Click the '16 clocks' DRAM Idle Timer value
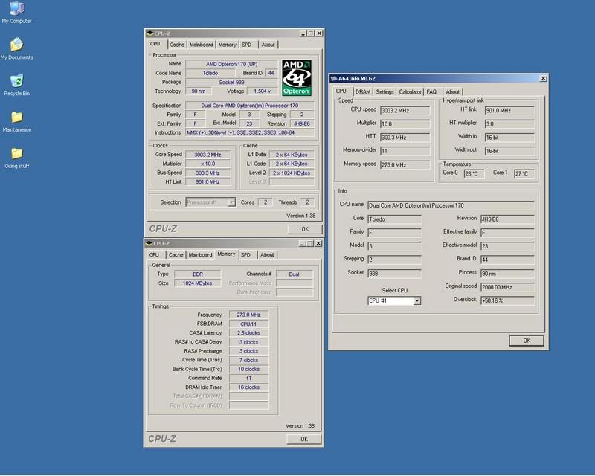The height and width of the screenshot is (476, 595). pyautogui.click(x=248, y=387)
